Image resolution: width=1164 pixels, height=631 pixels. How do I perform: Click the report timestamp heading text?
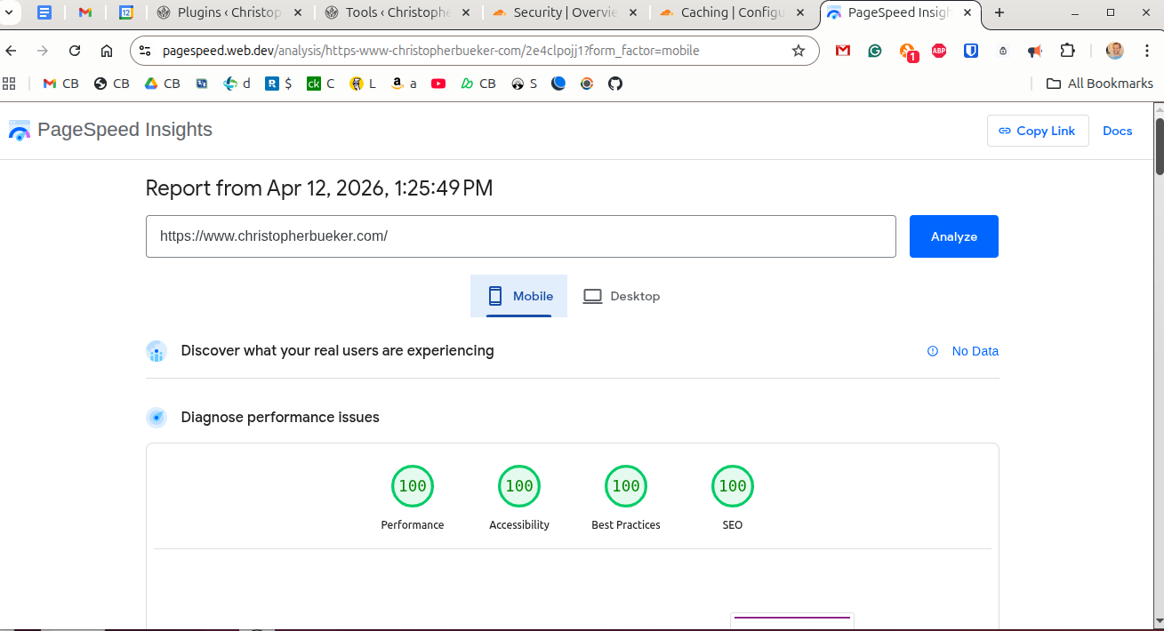(x=319, y=188)
